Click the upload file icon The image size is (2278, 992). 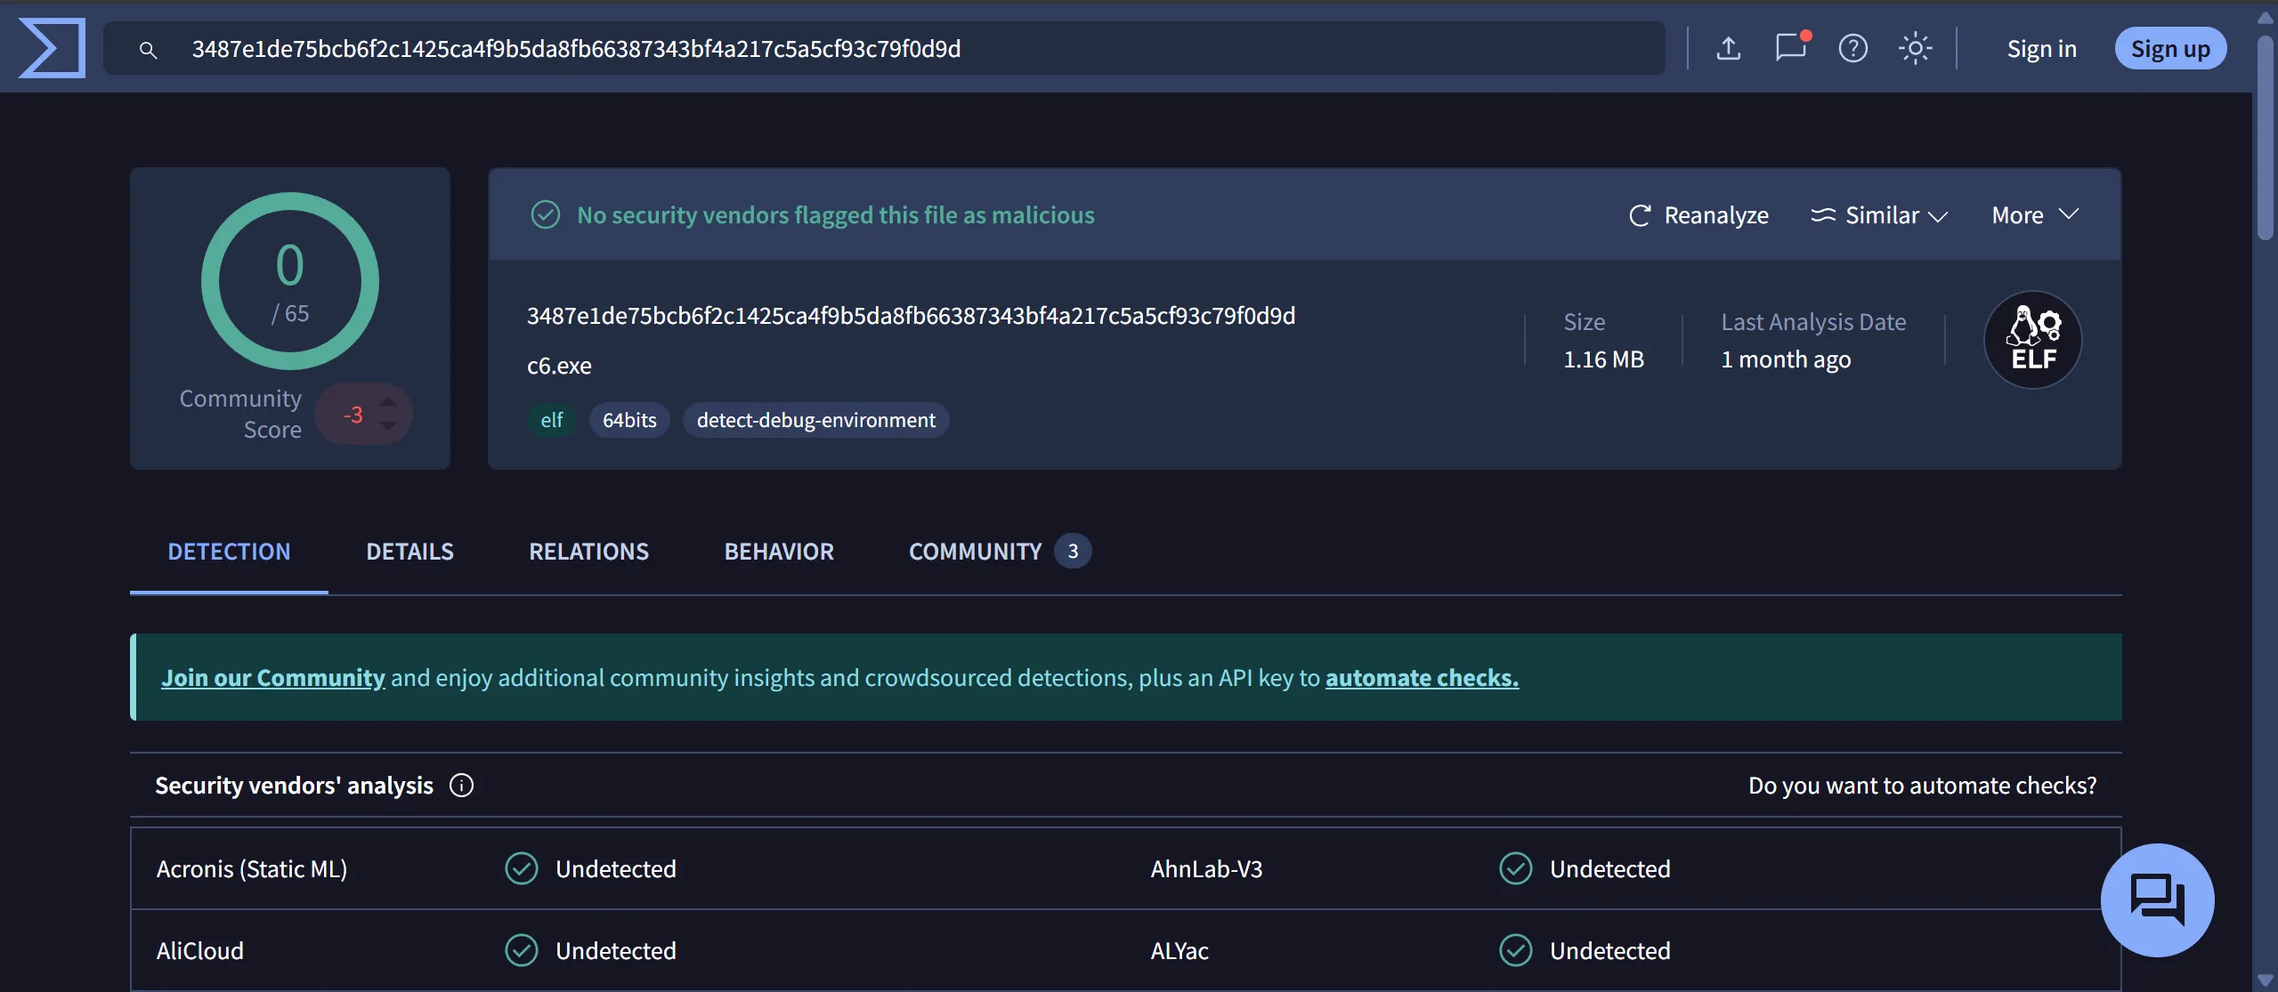(x=1728, y=48)
